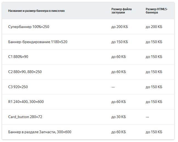Click R1 stub file size 'до 60 КБ'
Image resolution: width=178 pixels, height=142 pixels.
118,102
